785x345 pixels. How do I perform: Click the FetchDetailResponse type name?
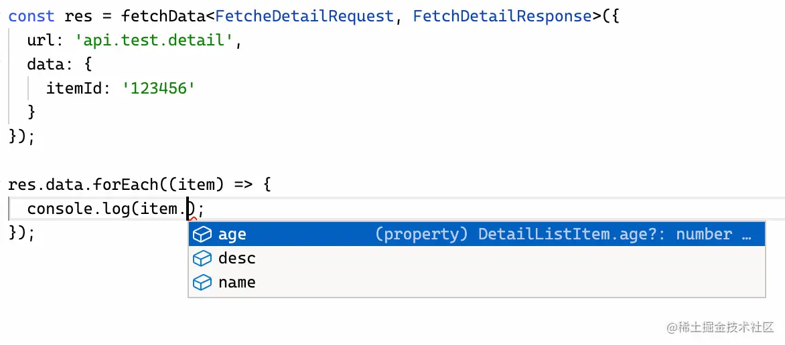(502, 17)
